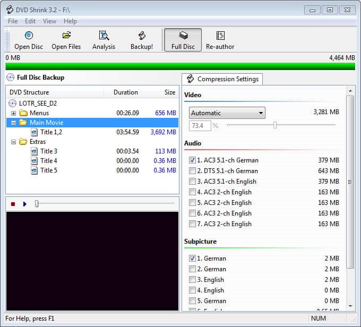This screenshot has height=327, width=361.
Task: Stop preview playback with the red square
Action: (13, 204)
